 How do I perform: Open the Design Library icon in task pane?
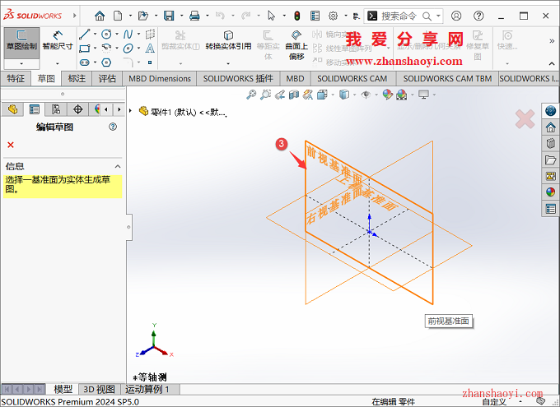pyautogui.click(x=550, y=144)
